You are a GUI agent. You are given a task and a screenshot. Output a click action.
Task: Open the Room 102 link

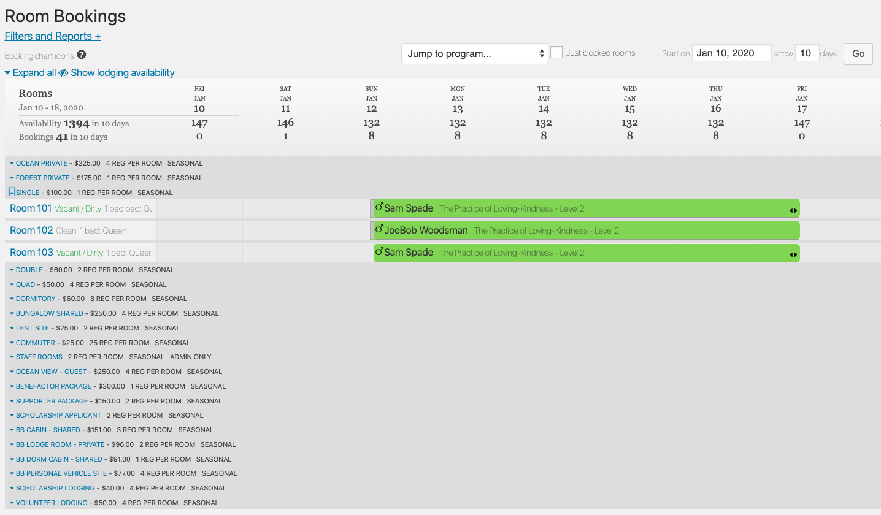tap(31, 231)
